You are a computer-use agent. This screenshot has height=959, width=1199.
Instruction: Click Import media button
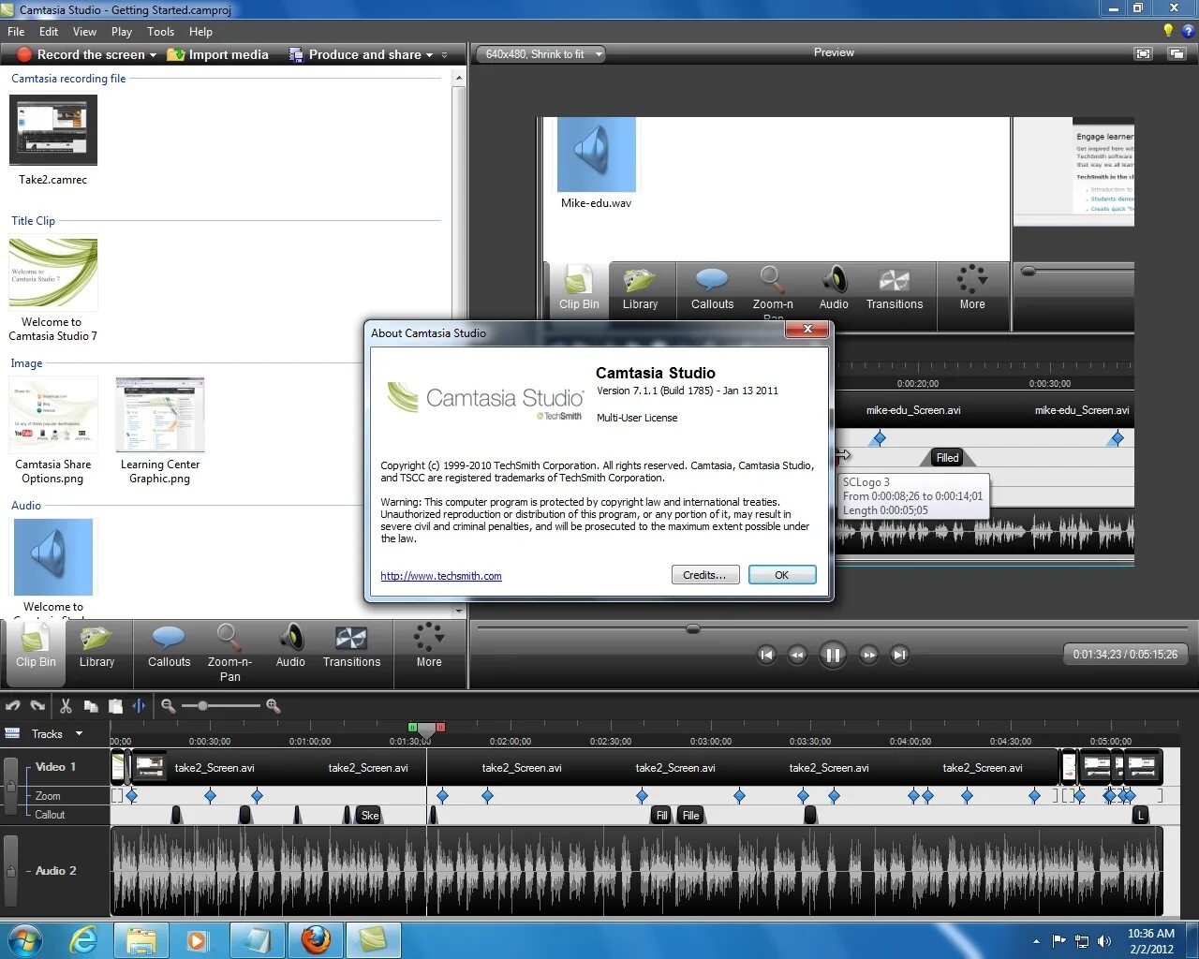click(217, 54)
